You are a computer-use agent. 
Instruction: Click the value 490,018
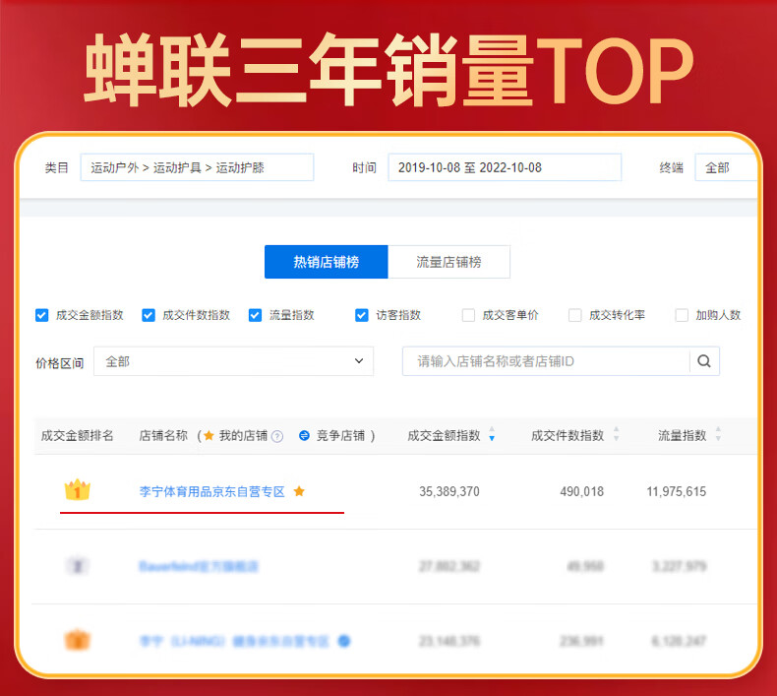point(581,491)
